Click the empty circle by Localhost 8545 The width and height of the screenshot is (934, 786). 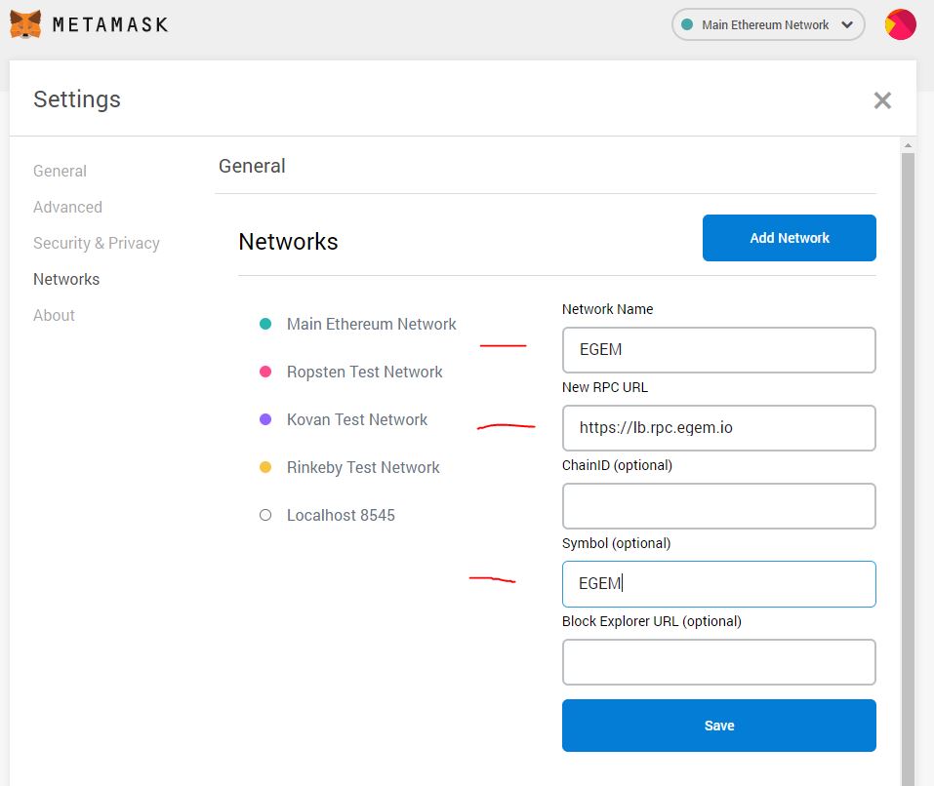point(265,515)
